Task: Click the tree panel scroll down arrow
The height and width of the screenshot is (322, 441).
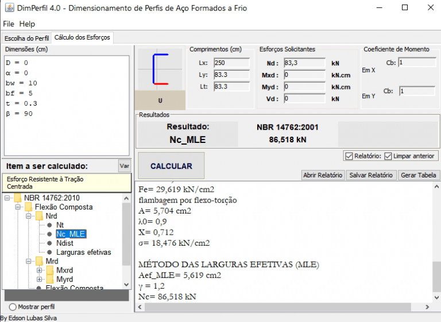Action: (126, 285)
